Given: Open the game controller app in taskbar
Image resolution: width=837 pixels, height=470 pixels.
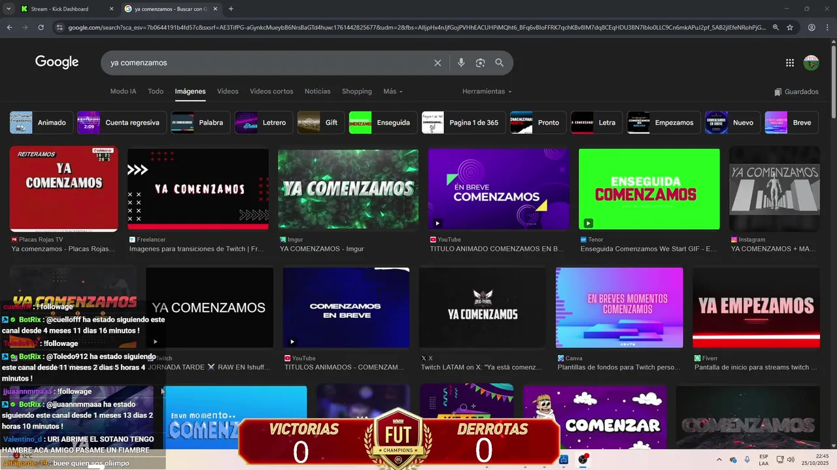Looking at the screenshot, I should click(564, 460).
